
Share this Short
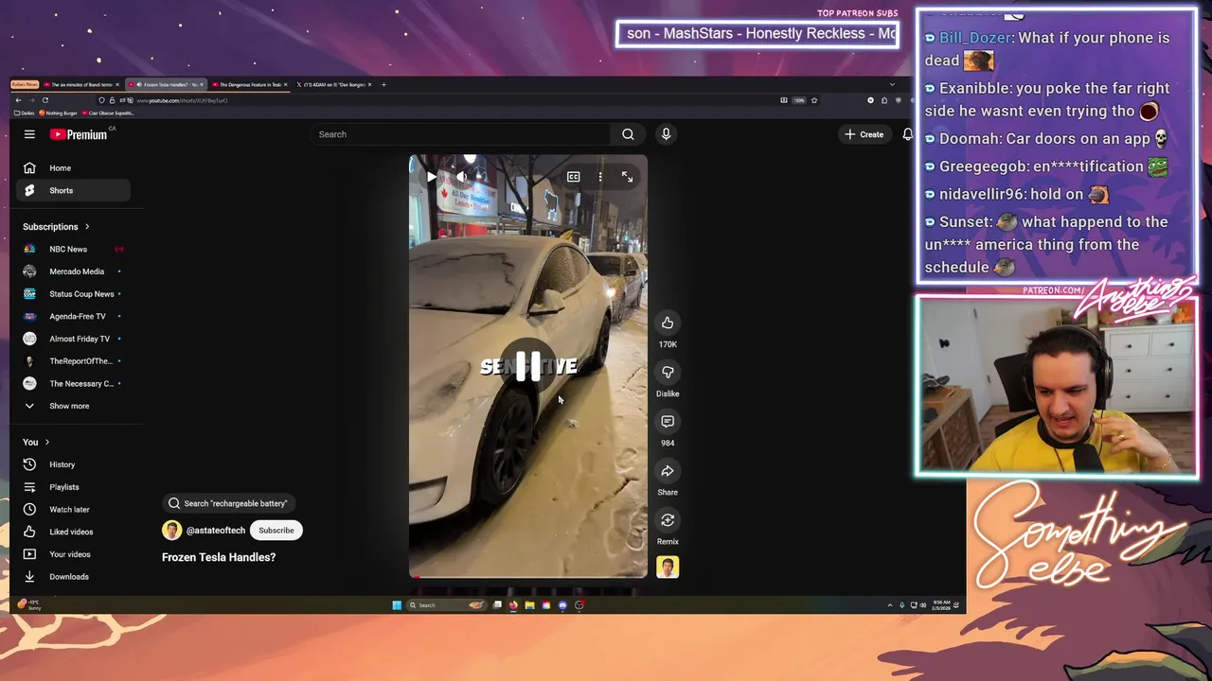pyautogui.click(x=668, y=470)
